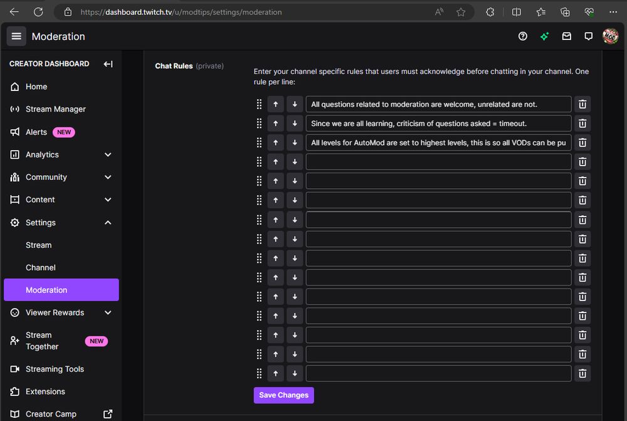Go to Stream Manager in sidebar
The width and height of the screenshot is (627, 421).
click(x=55, y=109)
